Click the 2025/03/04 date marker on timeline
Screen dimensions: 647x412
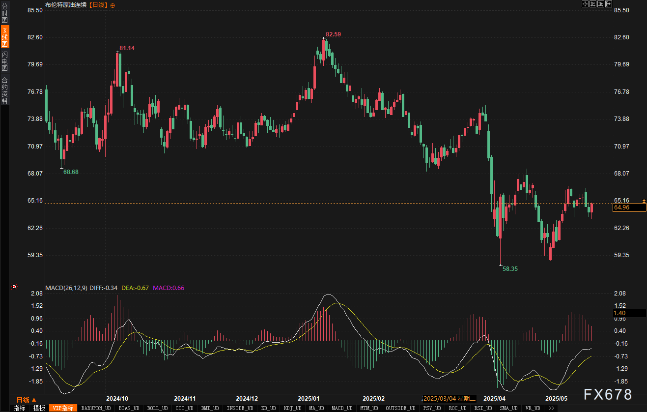(449, 398)
